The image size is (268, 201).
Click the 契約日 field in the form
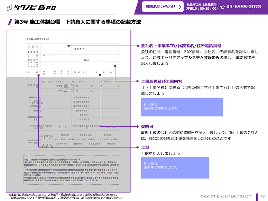(103, 73)
